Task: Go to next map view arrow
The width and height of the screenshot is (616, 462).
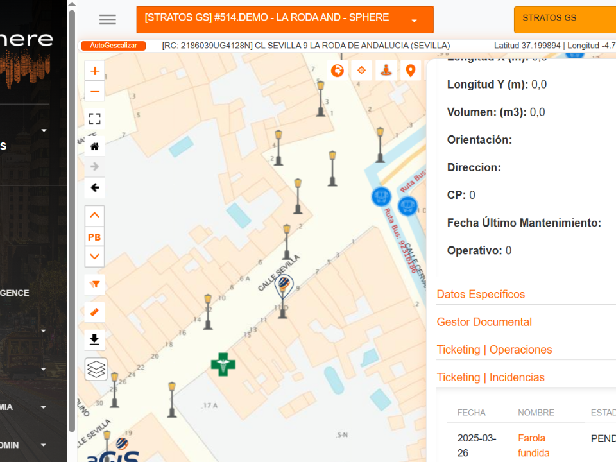Action: 95,167
